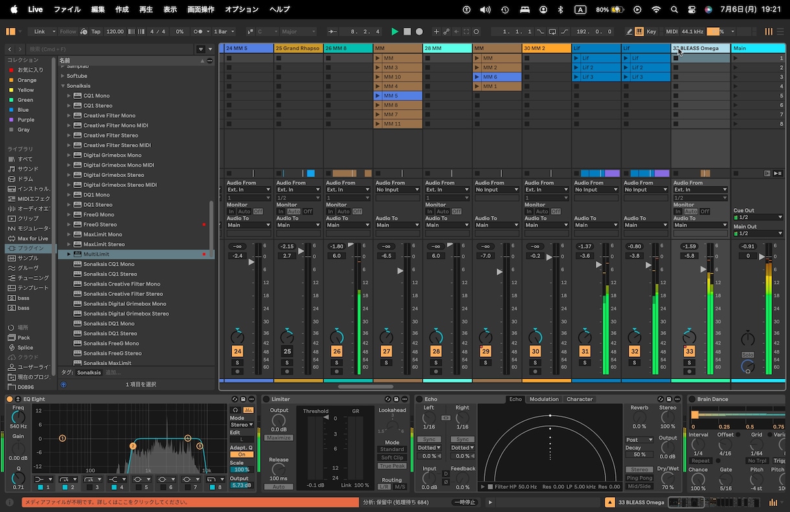The height and width of the screenshot is (512, 790).
Task: Toggle the Key map mode switch
Action: click(651, 32)
